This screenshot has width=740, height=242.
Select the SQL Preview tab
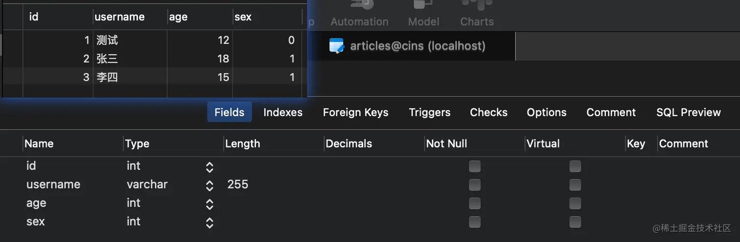pos(688,112)
